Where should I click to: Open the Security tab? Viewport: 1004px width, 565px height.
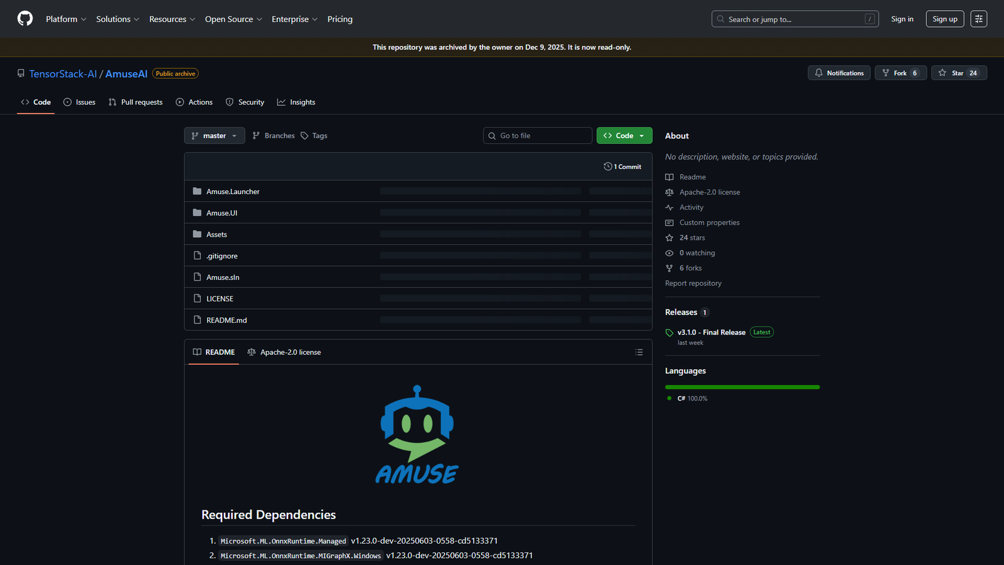(245, 102)
